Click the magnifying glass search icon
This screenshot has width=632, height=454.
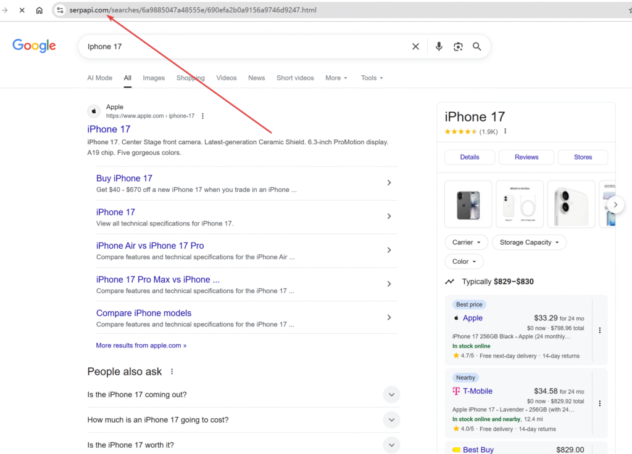(x=477, y=47)
